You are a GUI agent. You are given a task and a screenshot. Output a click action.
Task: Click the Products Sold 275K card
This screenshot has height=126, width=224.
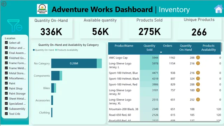(x=149, y=28)
